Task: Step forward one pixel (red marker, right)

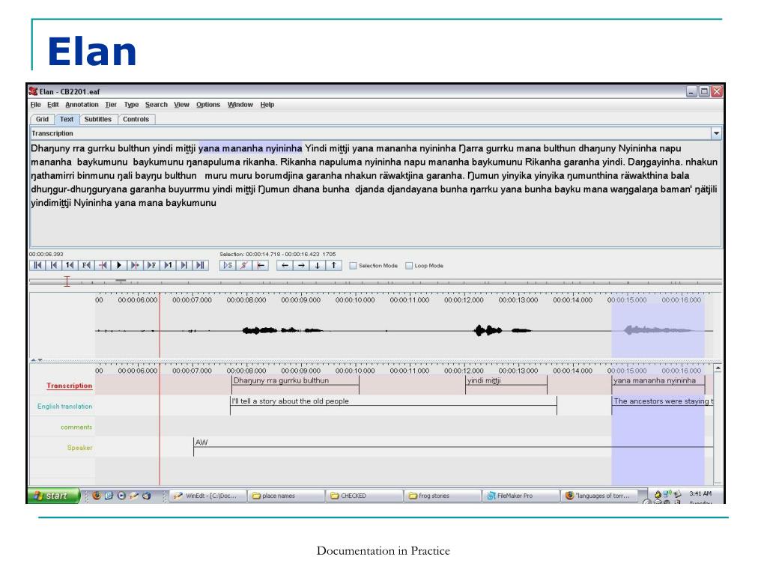Action: tap(135, 266)
